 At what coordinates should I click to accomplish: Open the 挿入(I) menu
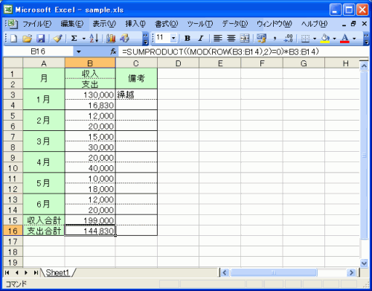click(x=135, y=24)
